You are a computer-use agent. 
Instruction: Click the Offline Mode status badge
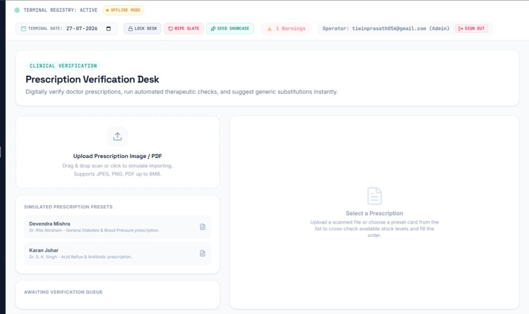pos(123,10)
